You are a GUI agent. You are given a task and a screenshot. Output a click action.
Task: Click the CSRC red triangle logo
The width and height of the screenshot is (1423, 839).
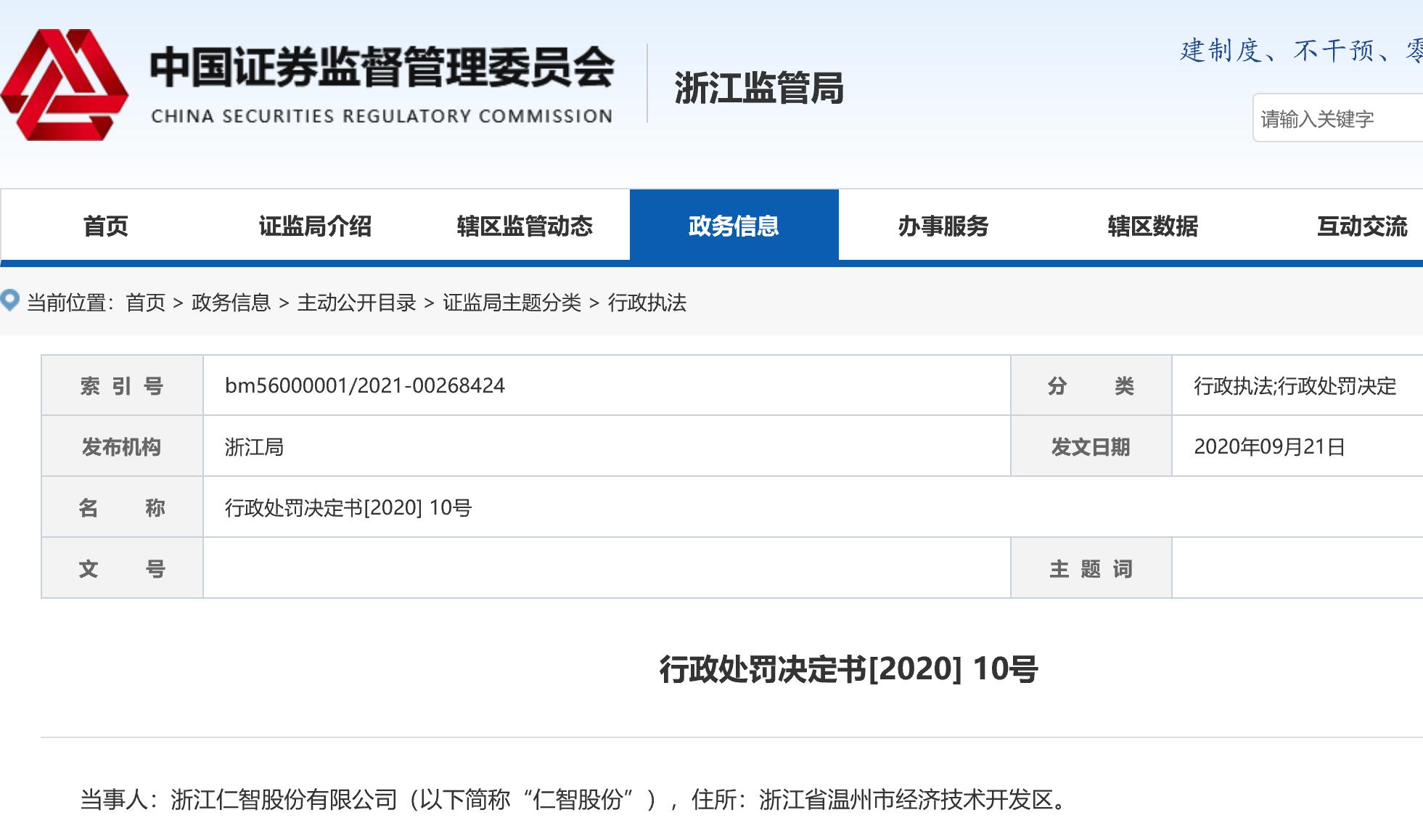64,85
